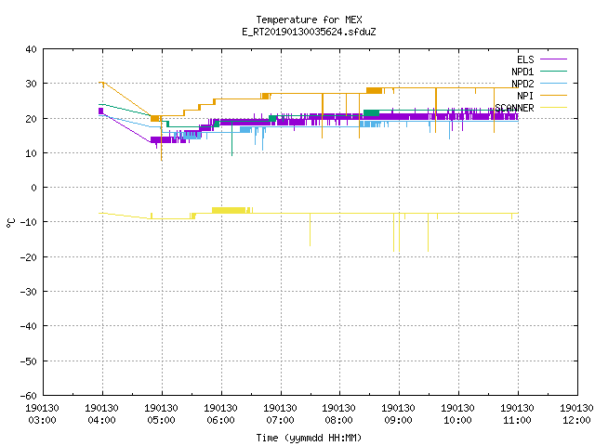Click the °C y-axis unit label
Viewport: 595px width, 446px height.
click(x=10, y=223)
